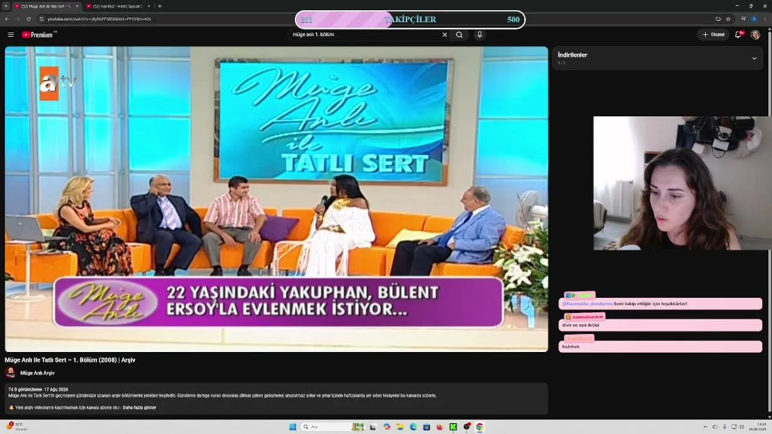Screen dimensions: 772x434
Task: Click the İndirilenler playlist title
Action: [572, 55]
